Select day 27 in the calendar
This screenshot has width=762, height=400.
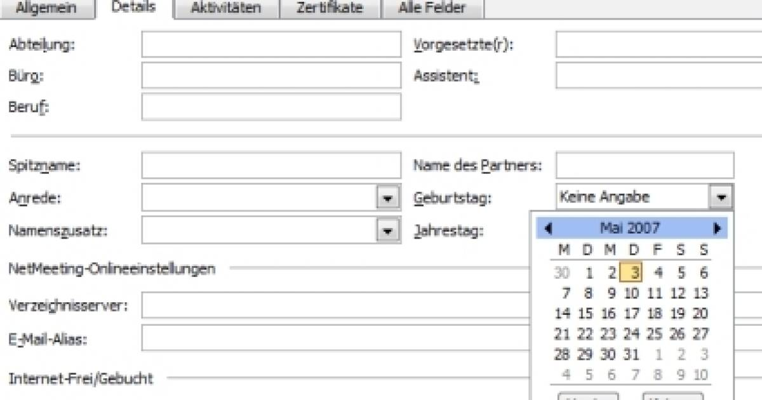[700, 334]
